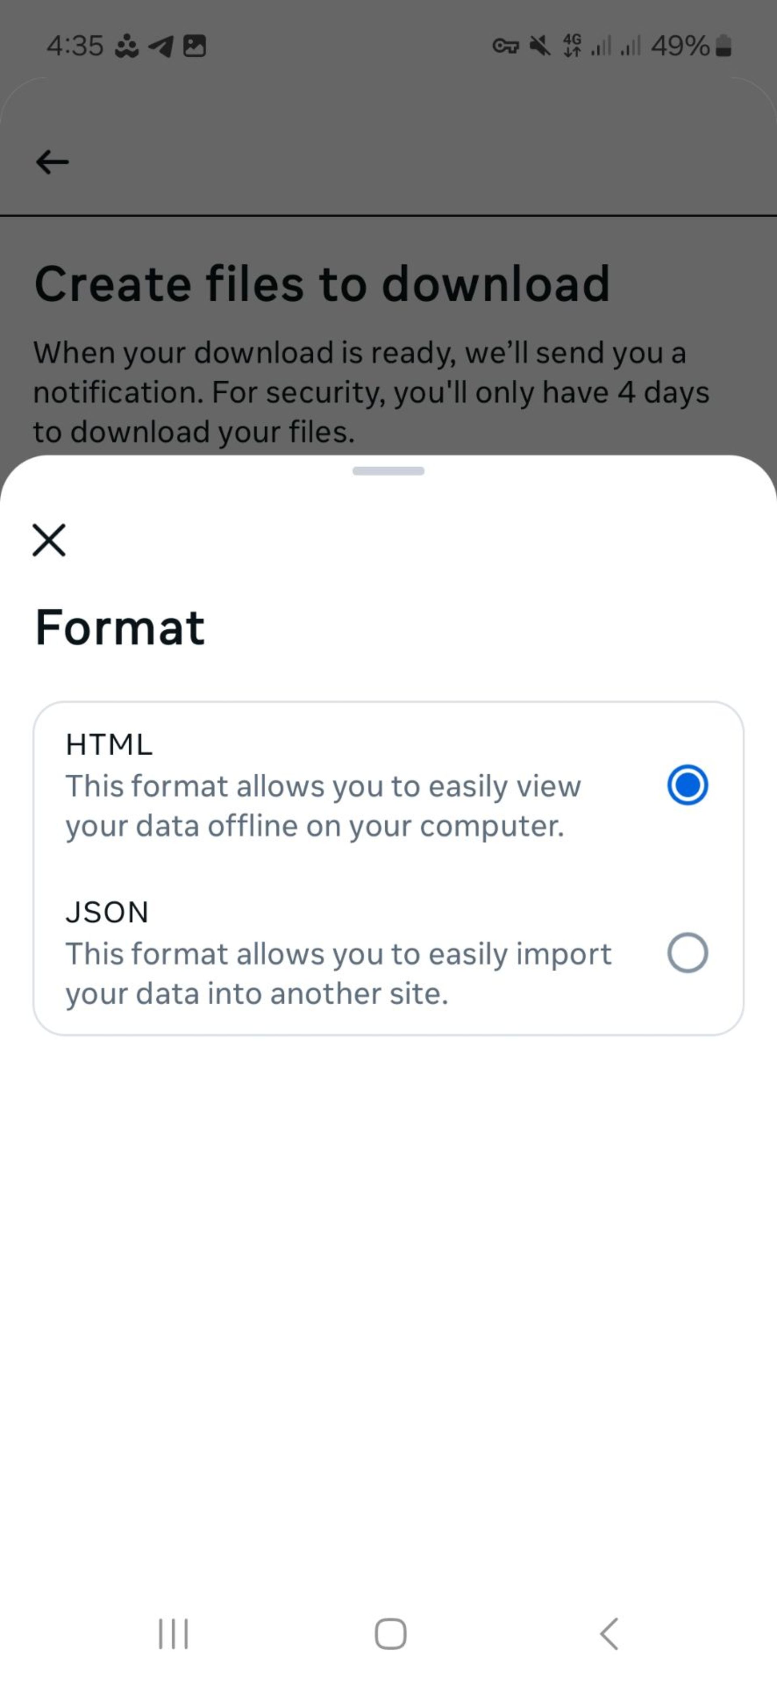This screenshot has height=1685, width=777.
Task: Tap the back arrow at top left
Action: coord(52,162)
